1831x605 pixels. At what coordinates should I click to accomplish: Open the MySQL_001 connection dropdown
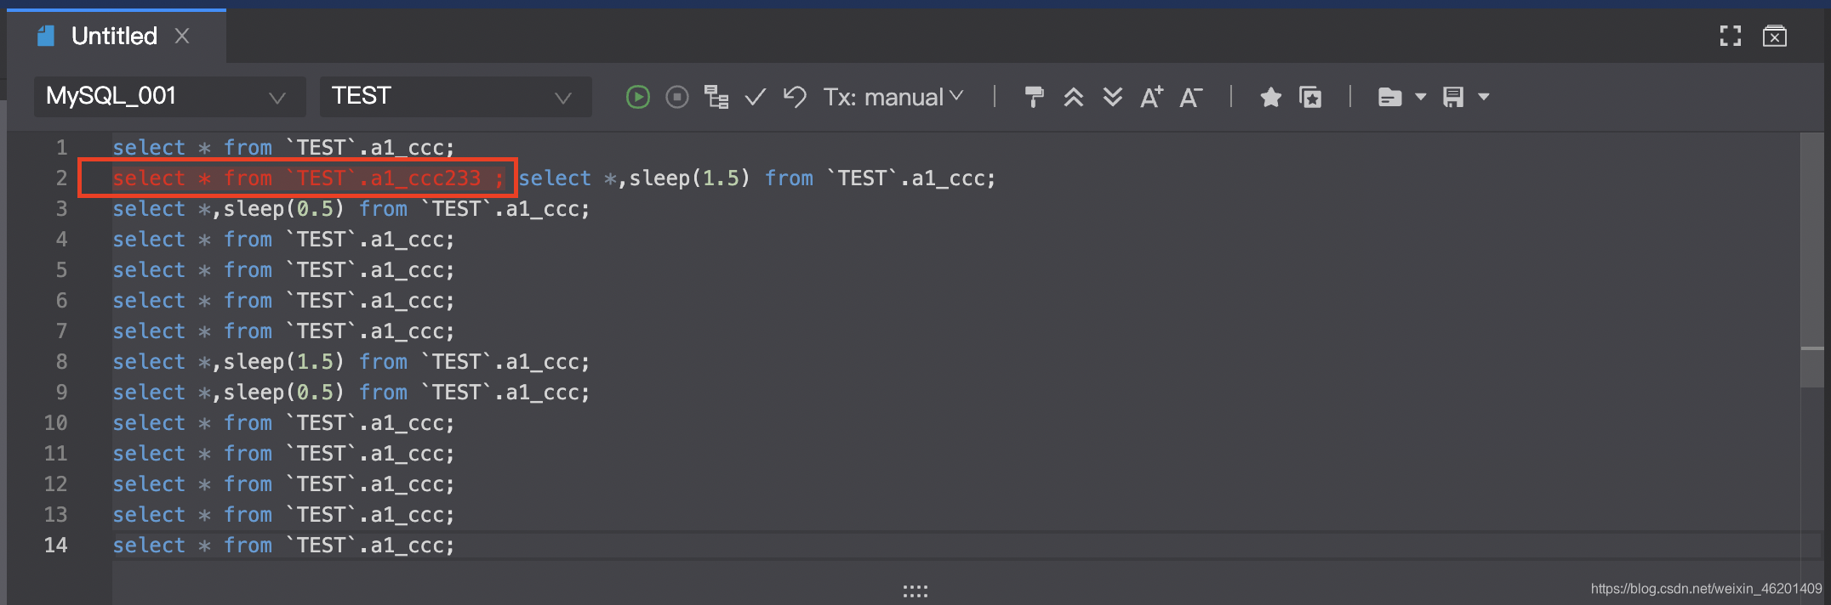[x=169, y=97]
